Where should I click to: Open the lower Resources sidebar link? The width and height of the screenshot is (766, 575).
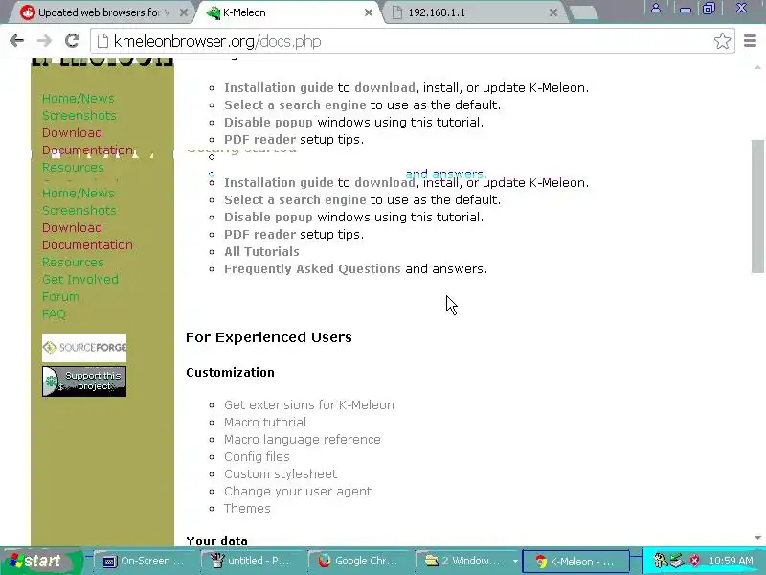click(73, 262)
